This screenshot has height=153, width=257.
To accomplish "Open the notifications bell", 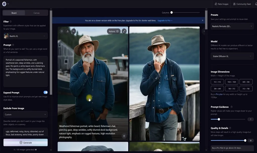I will coord(256,4).
